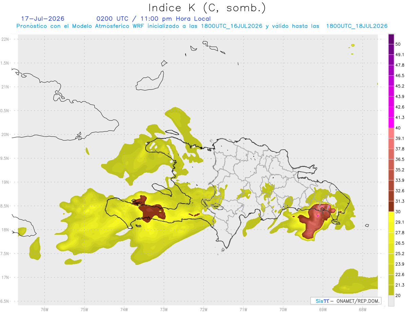The width and height of the screenshot is (407, 314).
Task: Click the "SisTT – ONAMET/REP.DOM." label box
Action: (x=346, y=301)
